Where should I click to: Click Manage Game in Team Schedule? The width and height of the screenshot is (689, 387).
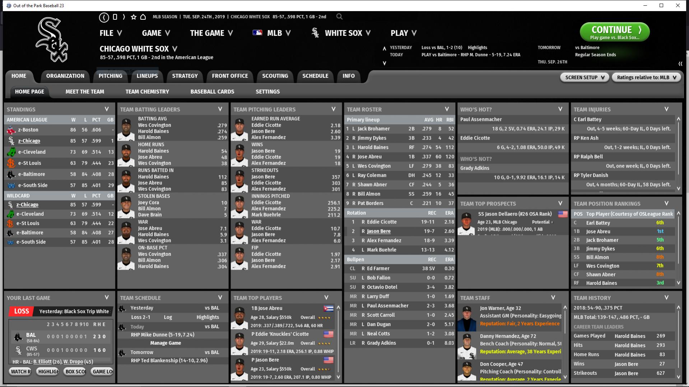166,343
